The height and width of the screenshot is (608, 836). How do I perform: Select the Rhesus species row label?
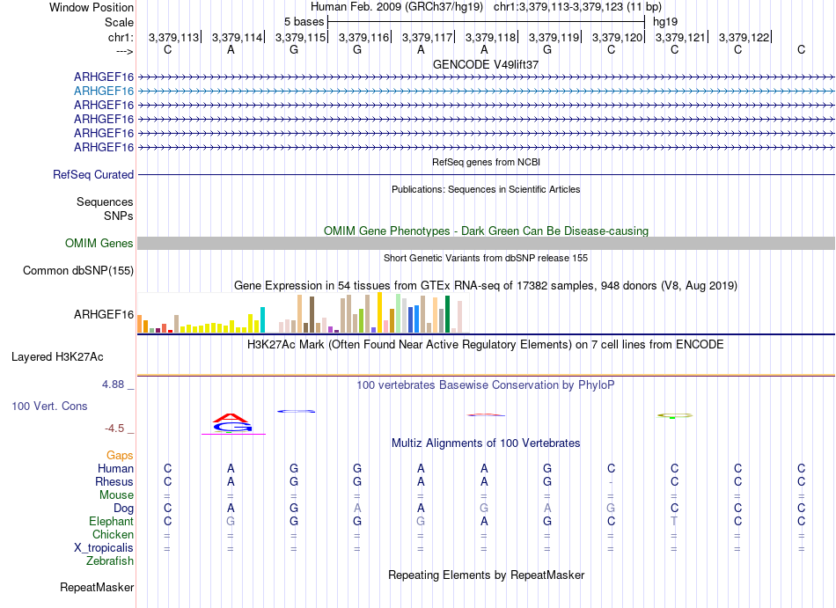(114, 481)
